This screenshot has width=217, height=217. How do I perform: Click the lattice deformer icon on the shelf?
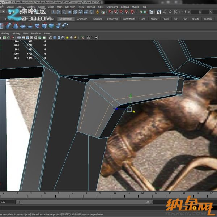click(43, 26)
